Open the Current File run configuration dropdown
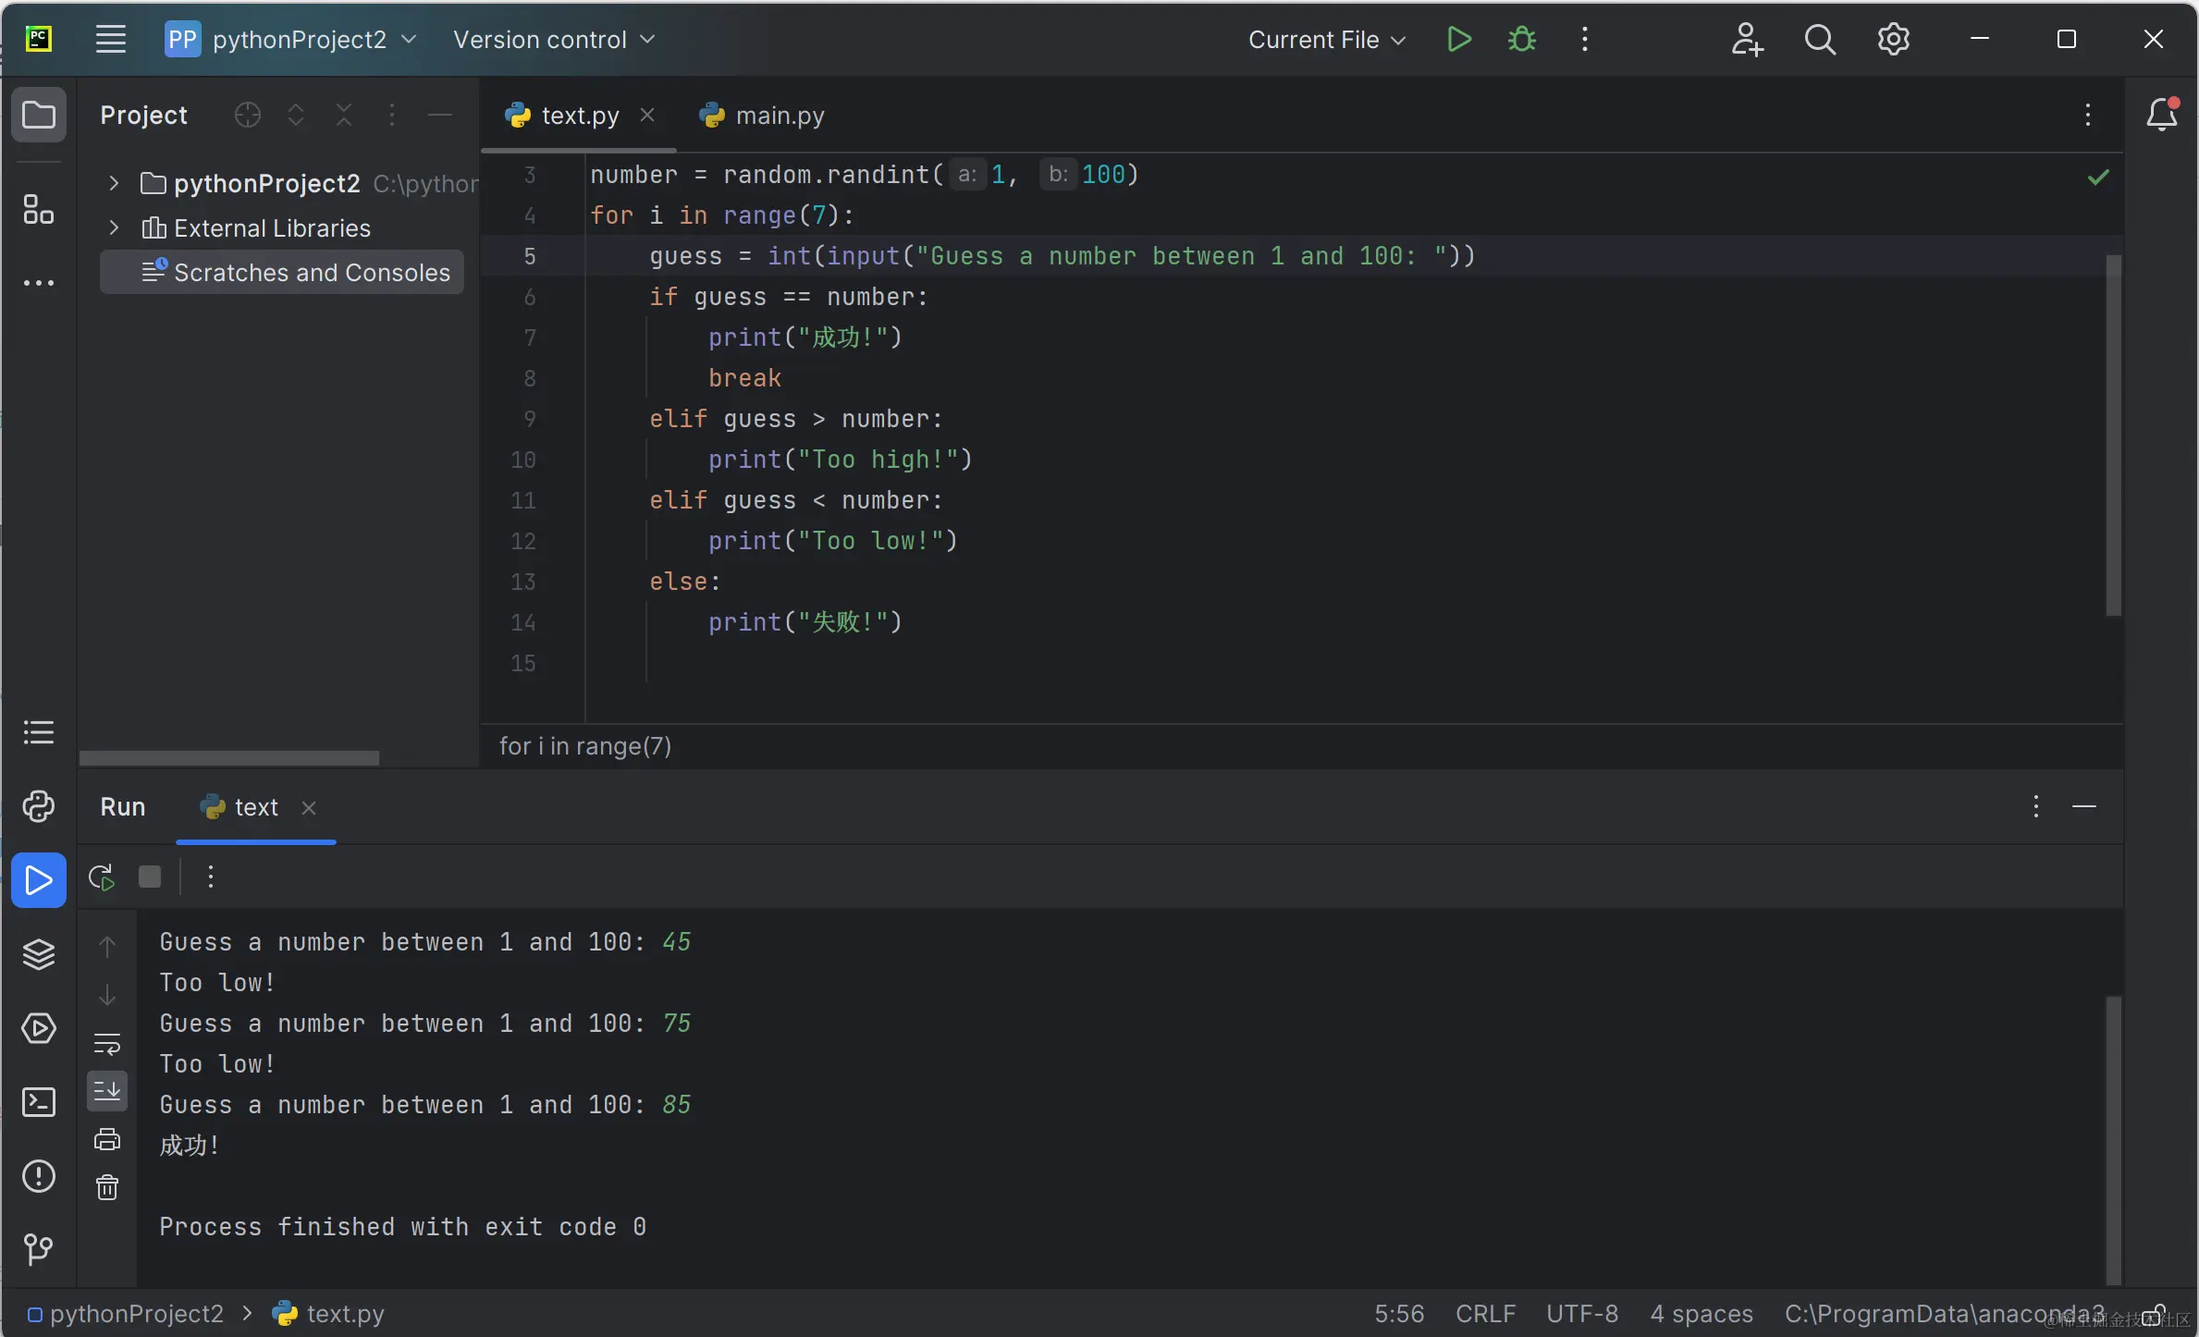 pyautogui.click(x=1326, y=40)
